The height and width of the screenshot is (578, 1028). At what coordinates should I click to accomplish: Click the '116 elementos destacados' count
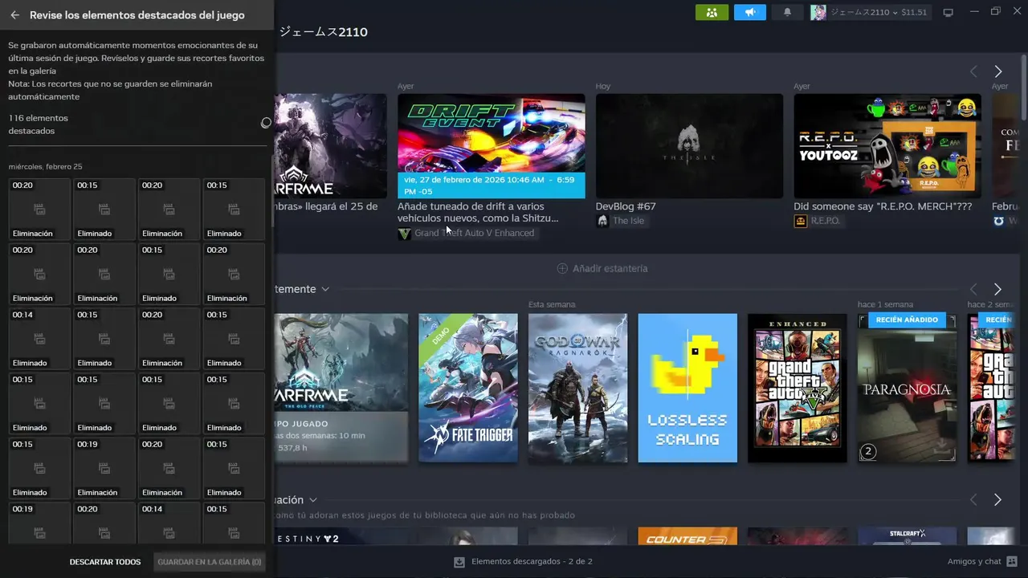click(38, 124)
